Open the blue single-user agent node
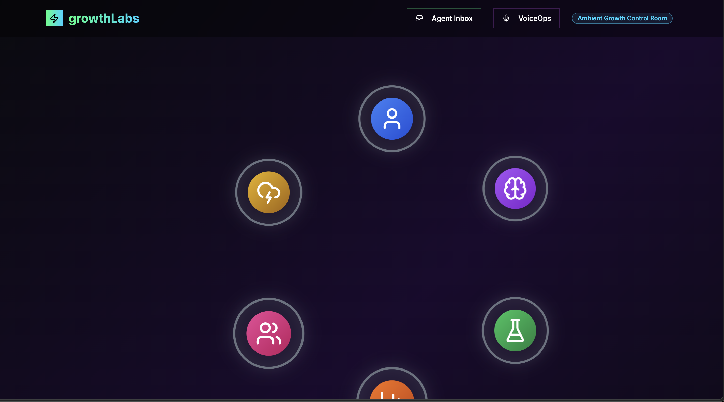This screenshot has height=402, width=724. pyautogui.click(x=392, y=119)
